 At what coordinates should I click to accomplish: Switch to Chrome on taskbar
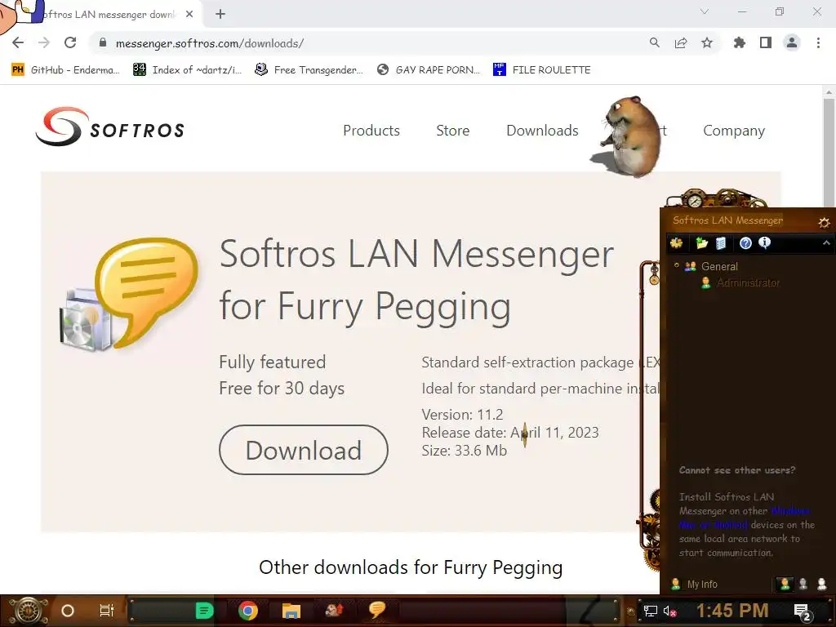click(248, 611)
